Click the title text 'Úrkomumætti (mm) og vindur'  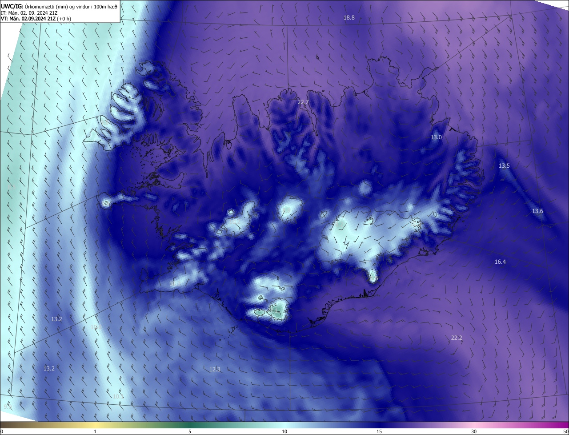point(57,6)
